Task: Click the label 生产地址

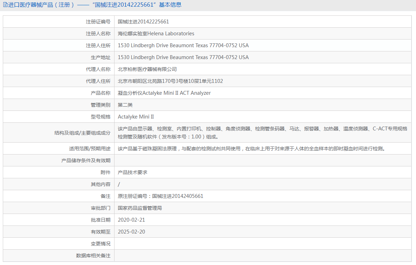Action: pyautogui.click(x=100, y=57)
